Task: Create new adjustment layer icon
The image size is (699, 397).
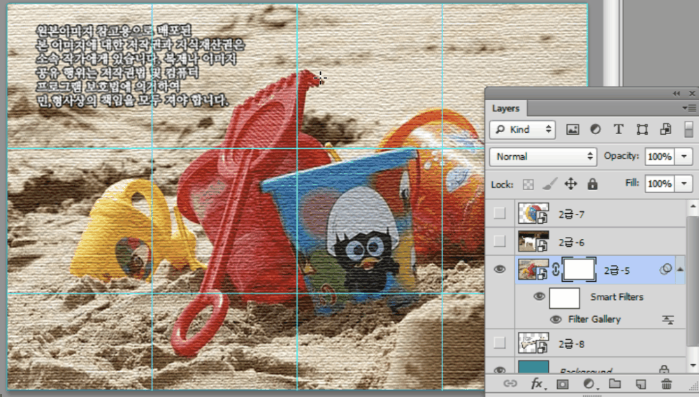Action: (589, 384)
